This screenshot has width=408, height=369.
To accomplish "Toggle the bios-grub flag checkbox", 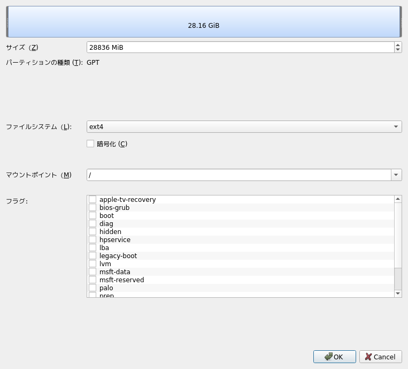I will point(93,208).
